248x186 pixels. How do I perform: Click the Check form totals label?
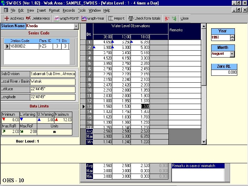(x=147, y=19)
